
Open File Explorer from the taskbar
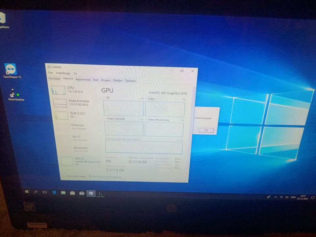click(63, 193)
